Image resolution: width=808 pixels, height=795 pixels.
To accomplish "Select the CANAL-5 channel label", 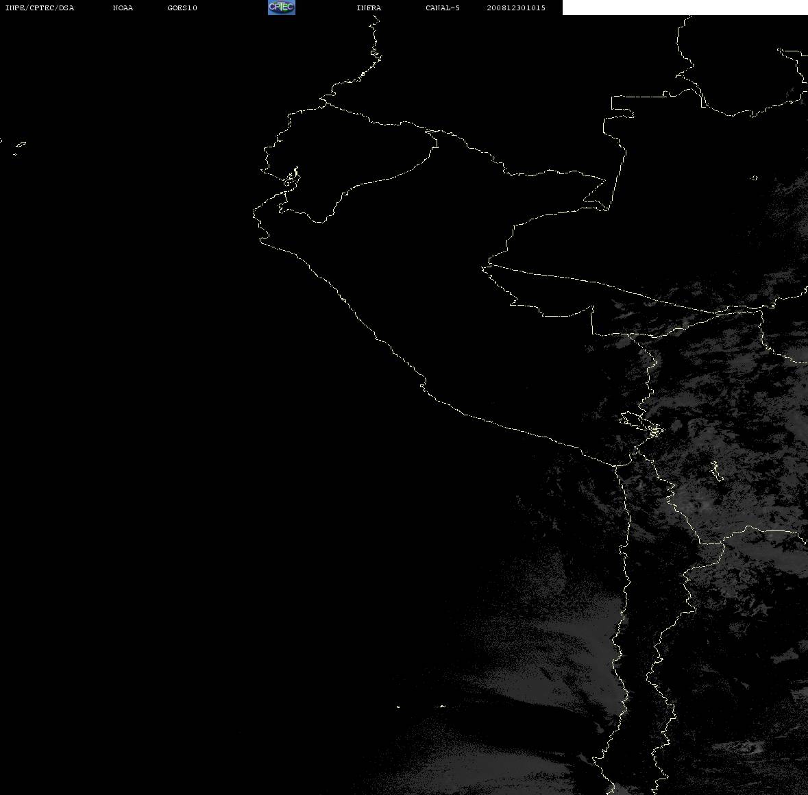I will (443, 8).
